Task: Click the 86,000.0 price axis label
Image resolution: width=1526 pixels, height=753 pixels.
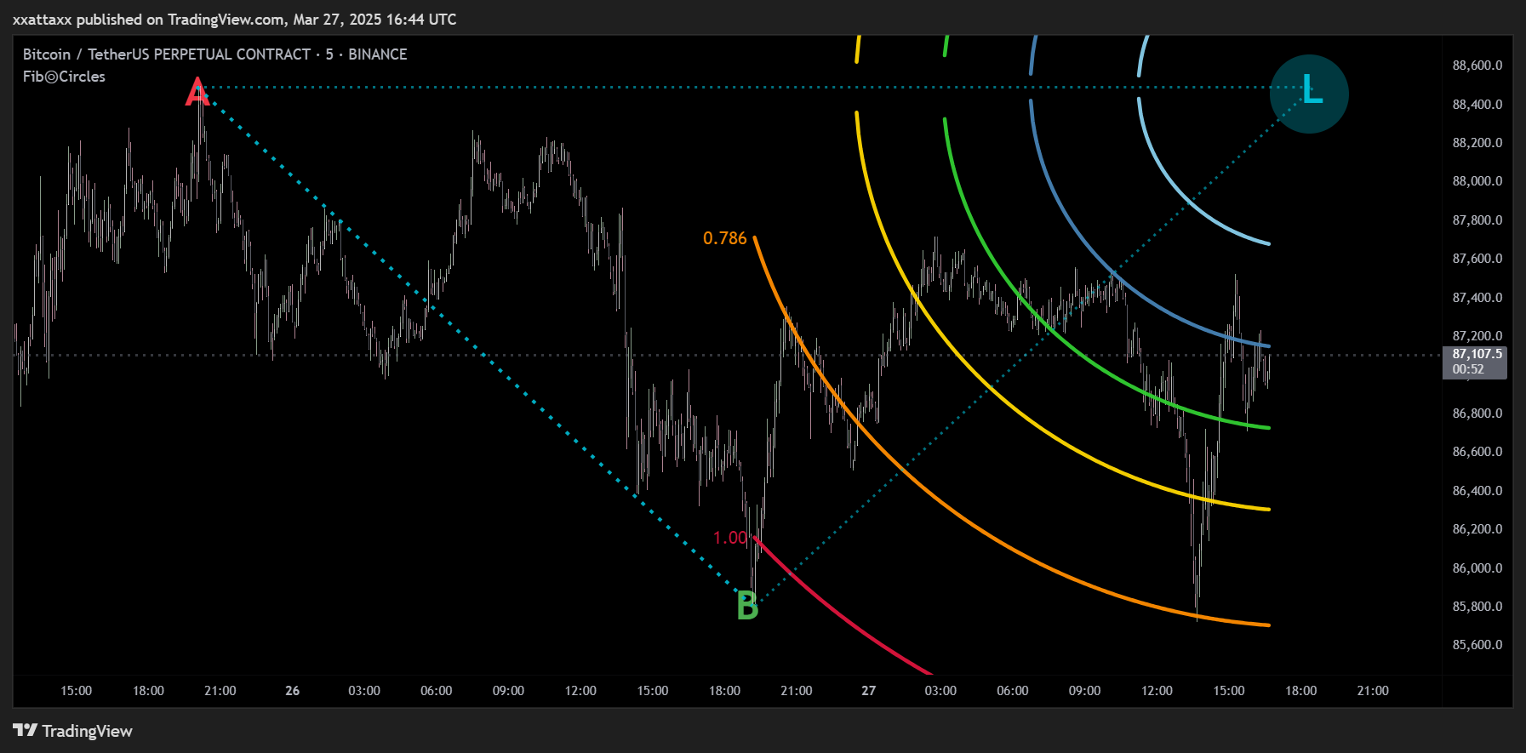Action: 1477,568
